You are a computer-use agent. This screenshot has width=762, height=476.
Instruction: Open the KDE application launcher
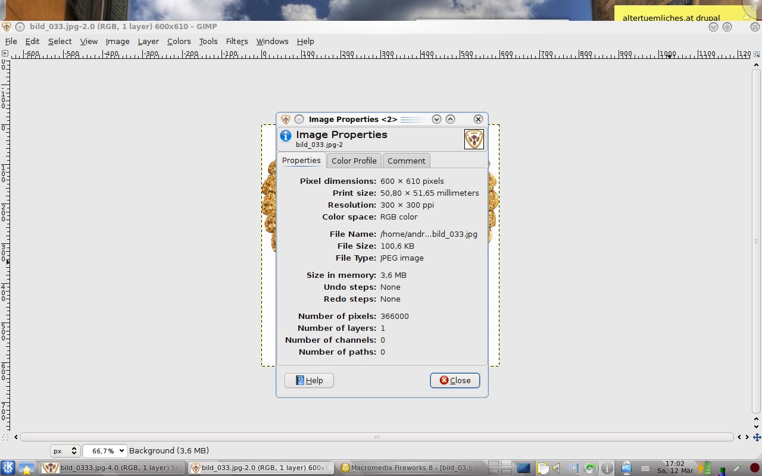coord(8,468)
